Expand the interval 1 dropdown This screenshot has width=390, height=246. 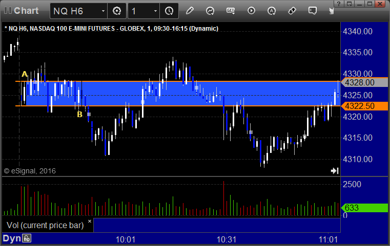(155, 11)
